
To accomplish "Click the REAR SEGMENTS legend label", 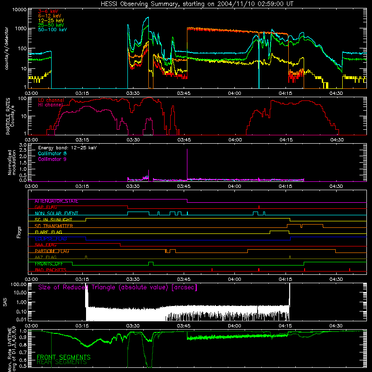I will pos(62,362).
